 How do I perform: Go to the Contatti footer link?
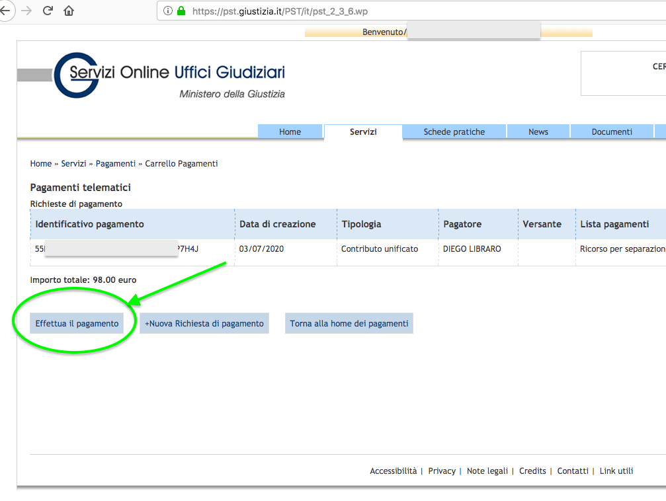pos(573,471)
